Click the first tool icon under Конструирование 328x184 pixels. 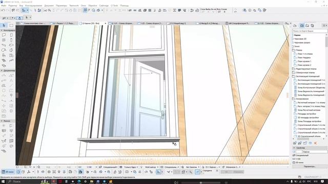click(4, 35)
